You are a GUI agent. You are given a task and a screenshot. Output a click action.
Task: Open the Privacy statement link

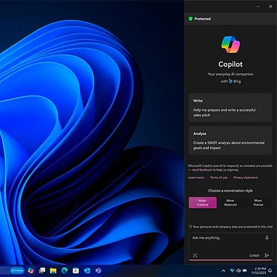coord(245,177)
